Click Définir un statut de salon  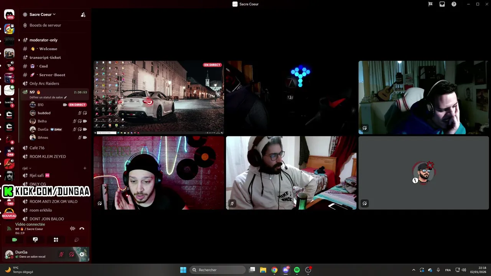(x=46, y=97)
